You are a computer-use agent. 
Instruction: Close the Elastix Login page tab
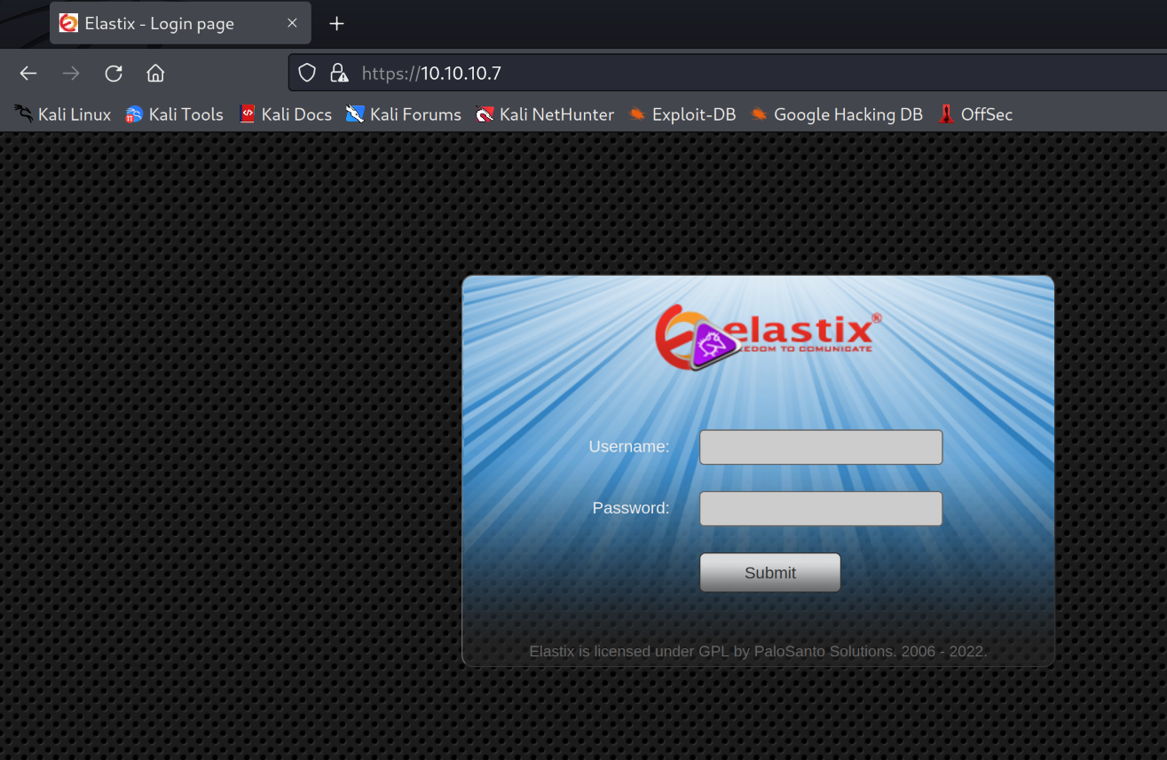(292, 23)
